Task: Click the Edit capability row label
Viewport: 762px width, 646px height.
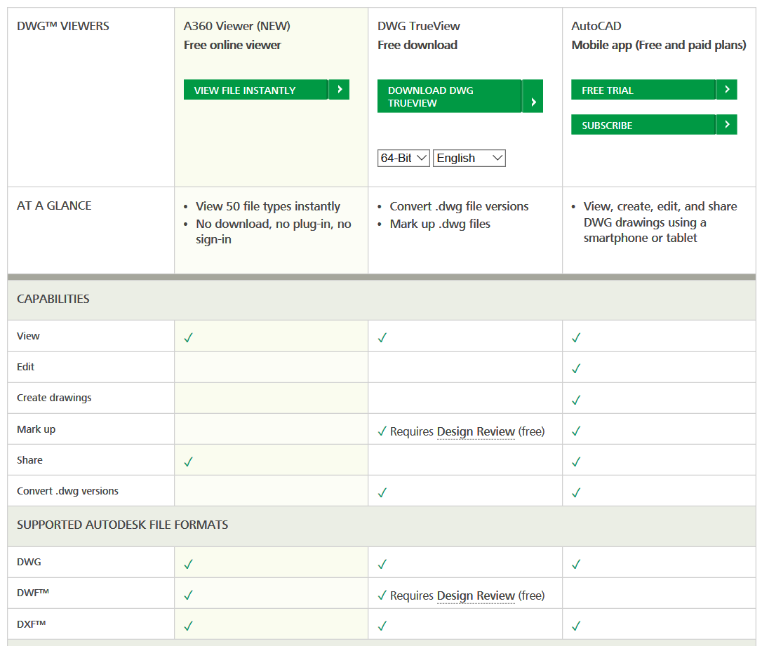Action: [x=26, y=367]
